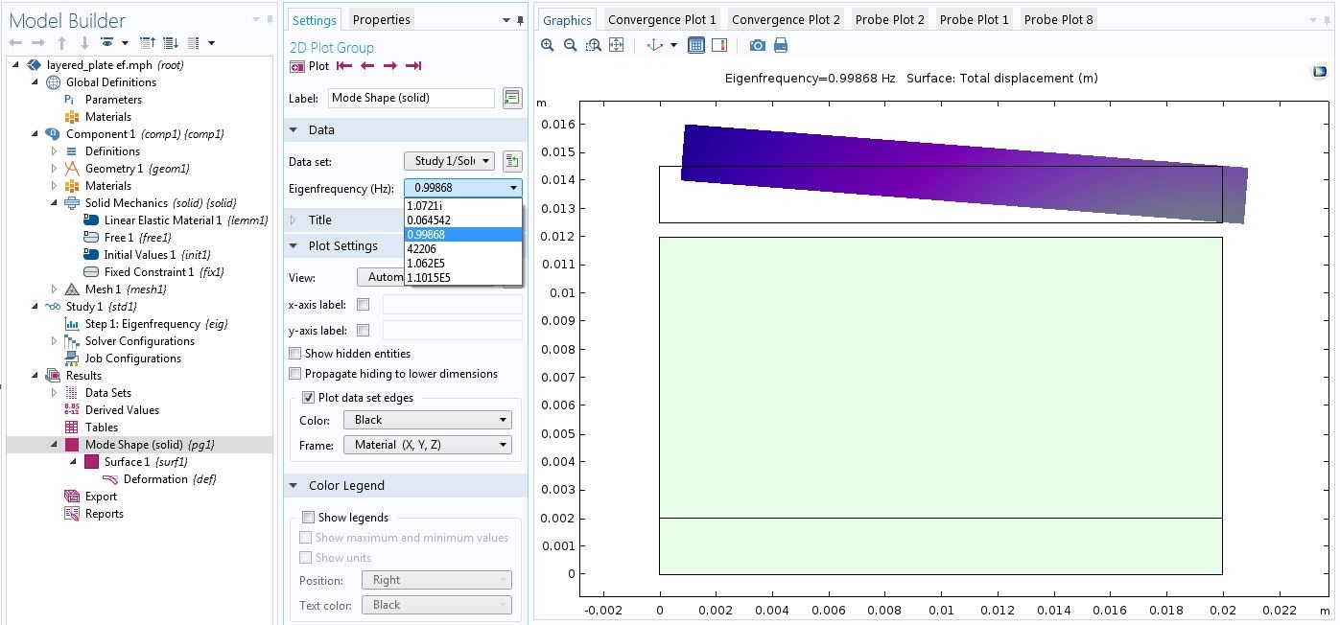The height and width of the screenshot is (625, 1340).
Task: Click the Zoom In graphics icon
Action: click(x=547, y=45)
